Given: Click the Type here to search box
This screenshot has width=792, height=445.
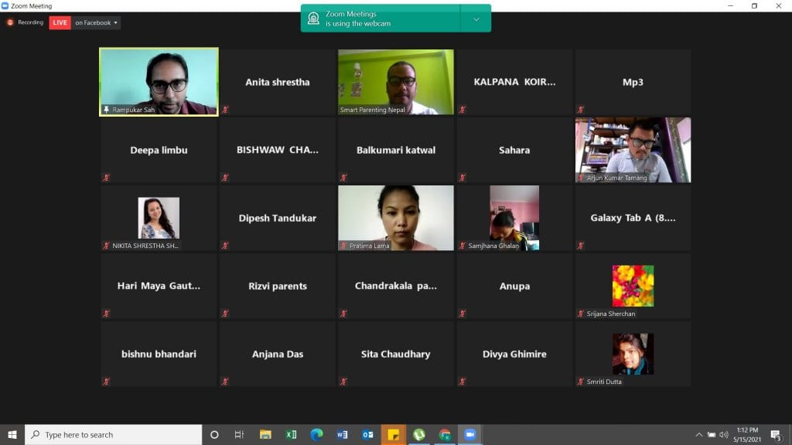Looking at the screenshot, I should pos(113,434).
